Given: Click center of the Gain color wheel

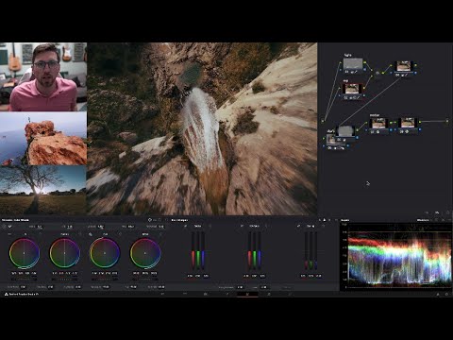Looking at the screenshot, I should (105, 253).
